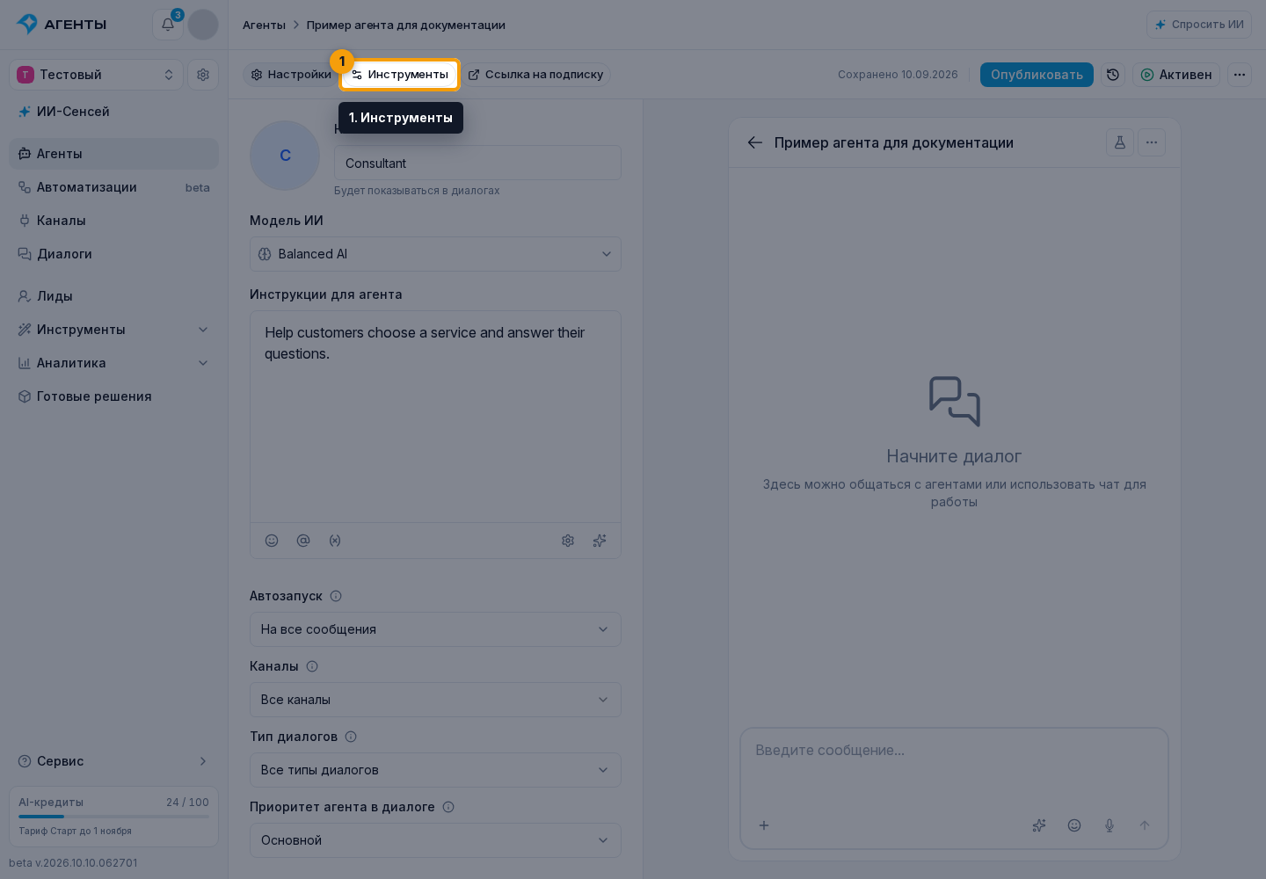Expand the Сервис sidebar item
Image resolution: width=1266 pixels, height=879 pixels.
(113, 761)
